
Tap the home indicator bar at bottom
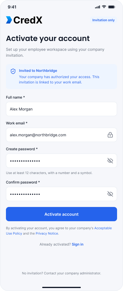click(x=61, y=287)
